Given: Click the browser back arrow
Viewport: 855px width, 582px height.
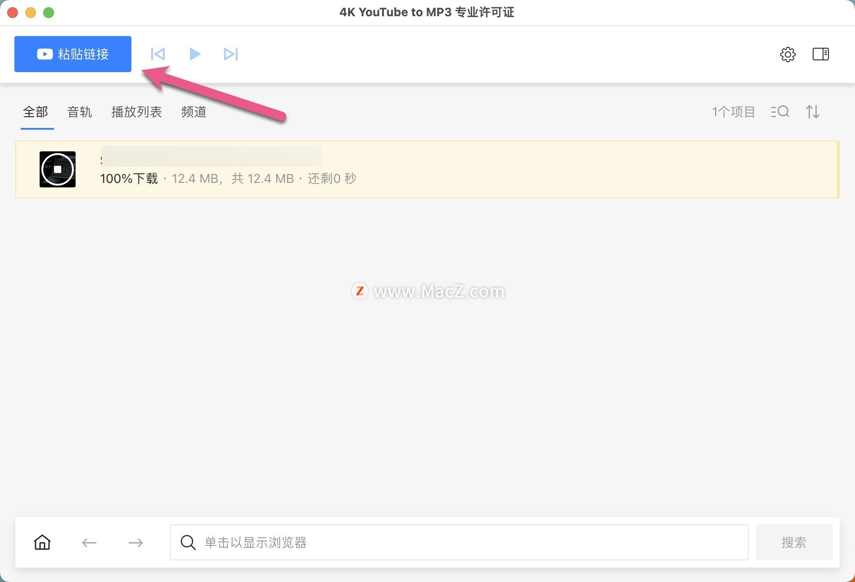Looking at the screenshot, I should coord(89,543).
